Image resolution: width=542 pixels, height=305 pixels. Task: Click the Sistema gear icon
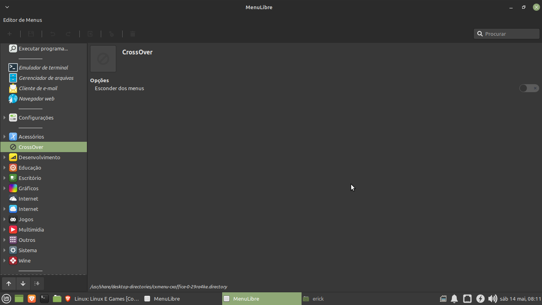pyautogui.click(x=13, y=250)
